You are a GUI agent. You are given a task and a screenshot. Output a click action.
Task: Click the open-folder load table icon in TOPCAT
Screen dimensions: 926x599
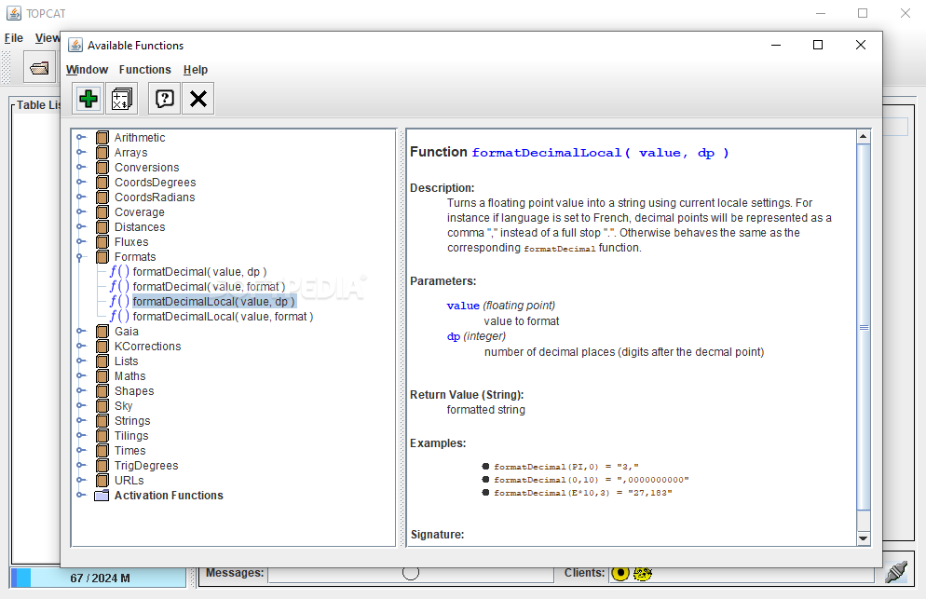39,67
